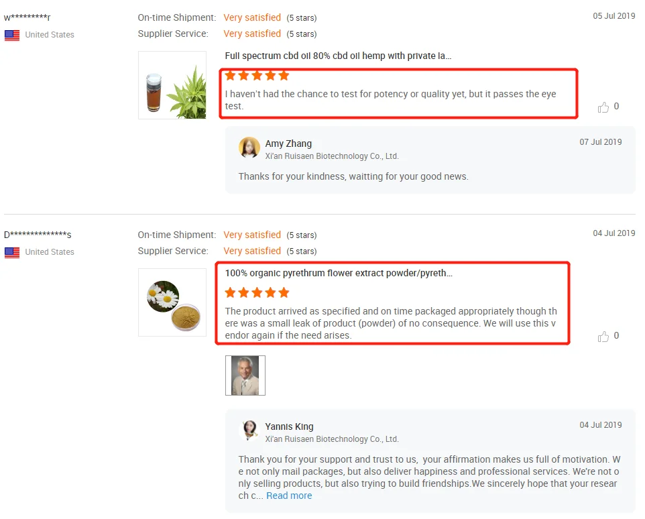Click the US flag beside reviewer W*********r
645x519 pixels.
pyautogui.click(x=12, y=35)
